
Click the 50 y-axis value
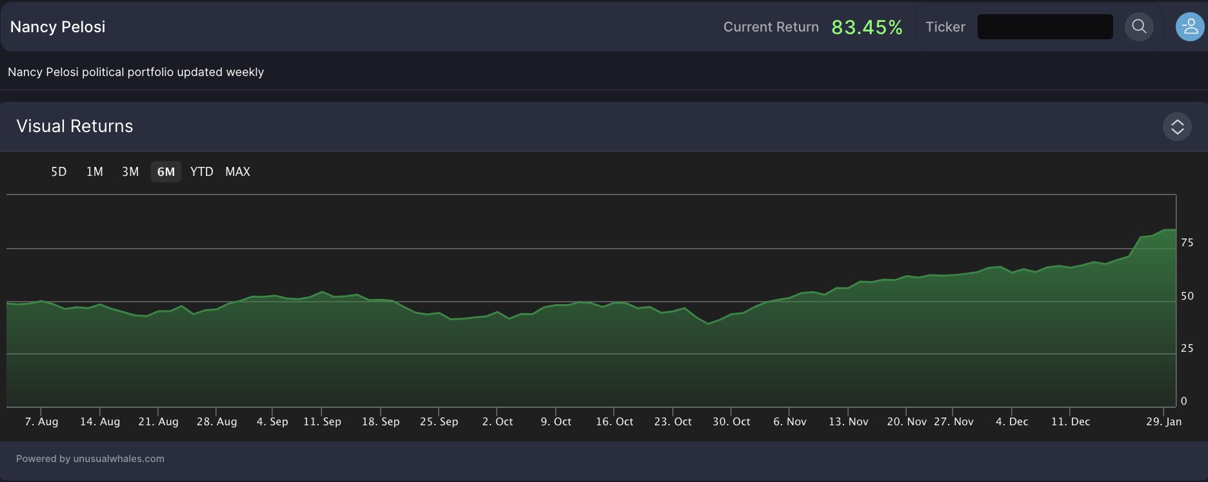coord(1187,296)
